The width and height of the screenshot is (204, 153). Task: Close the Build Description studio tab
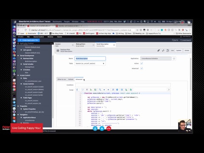pyautogui.click(x=114, y=45)
